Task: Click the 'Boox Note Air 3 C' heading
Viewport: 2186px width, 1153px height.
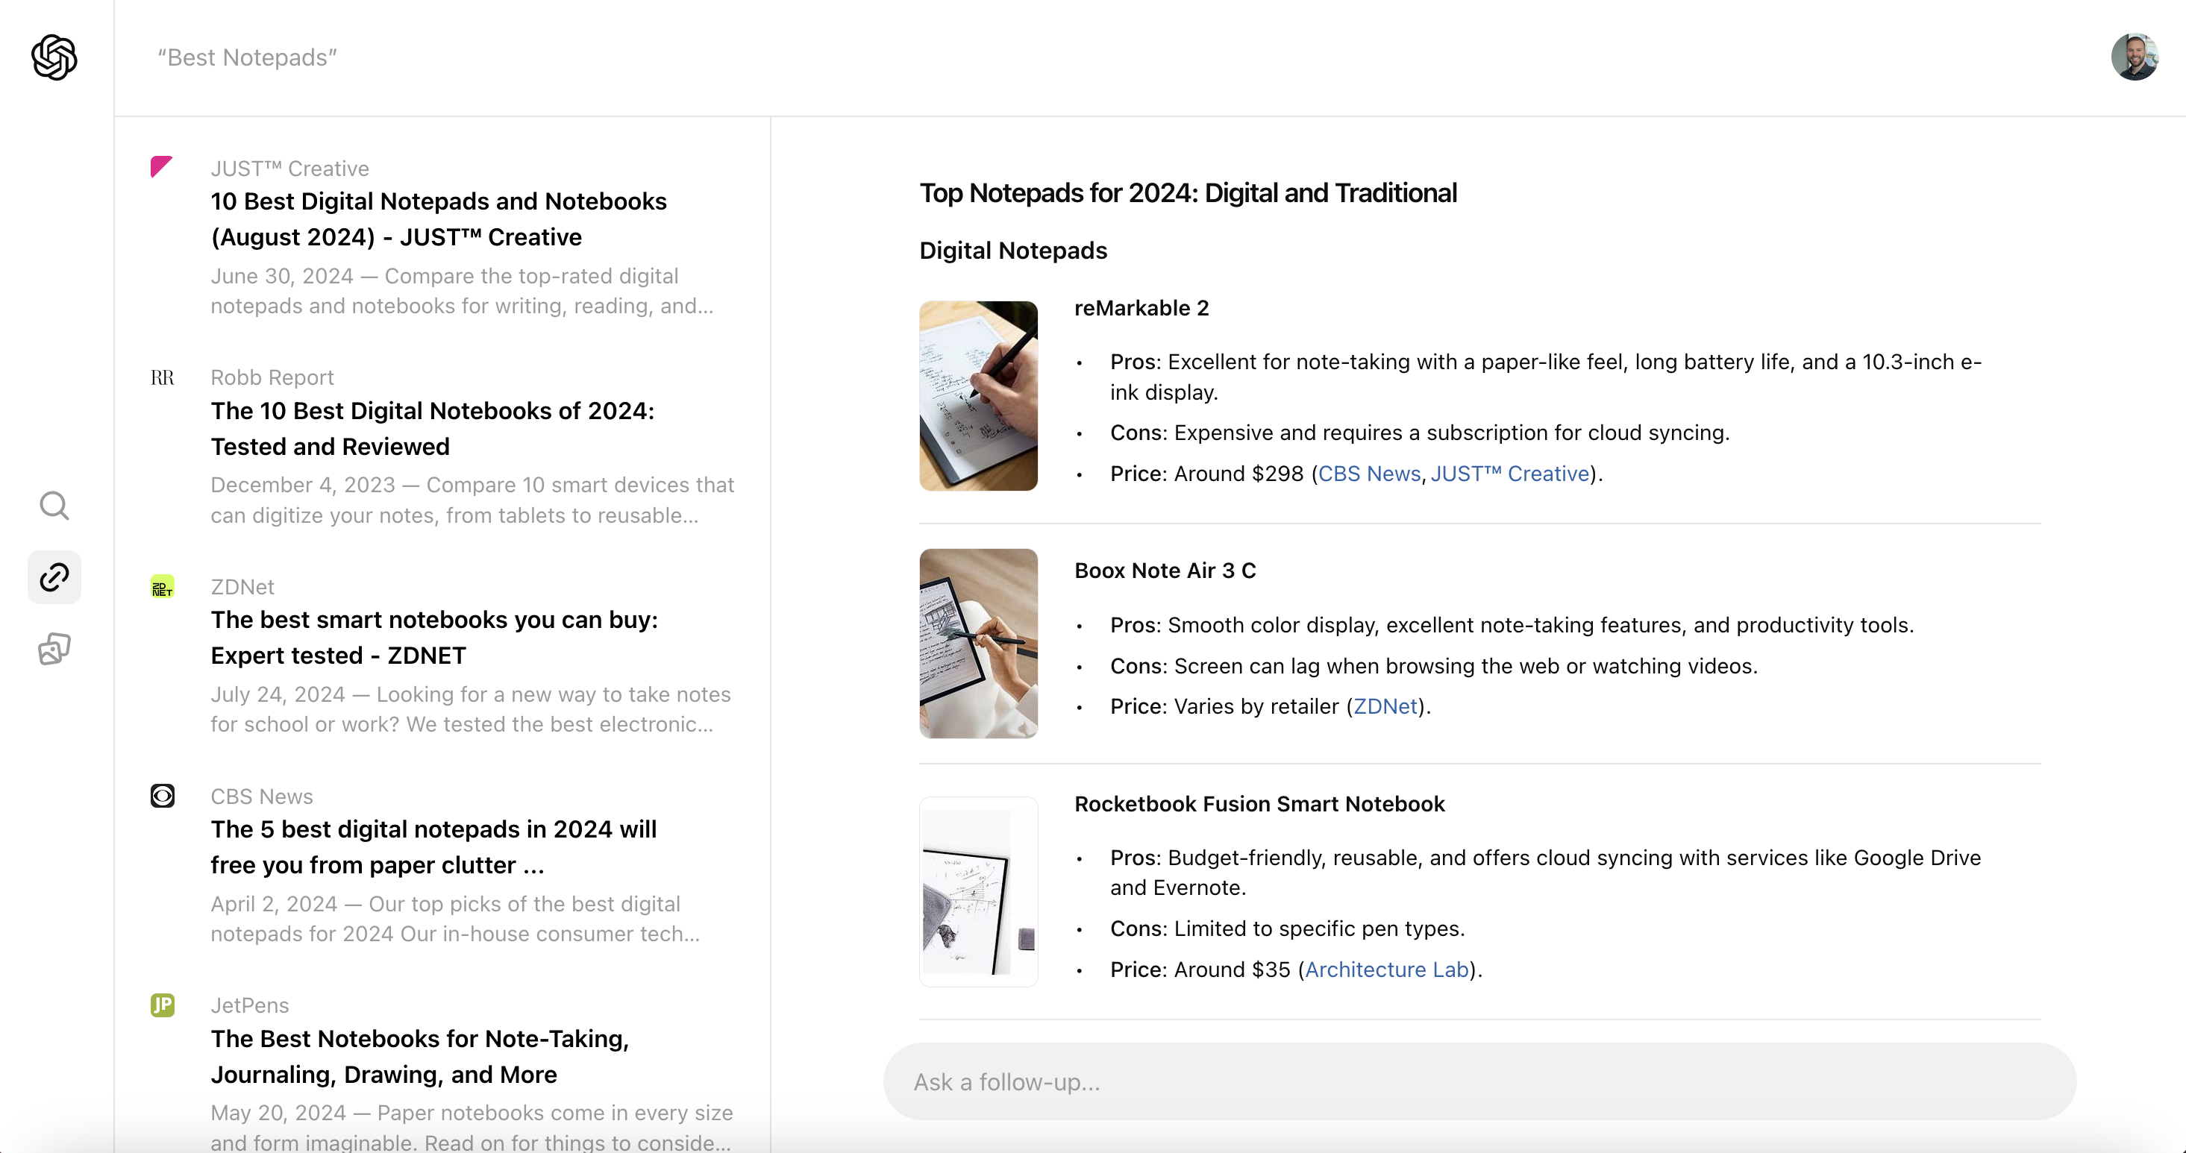Action: click(x=1165, y=570)
